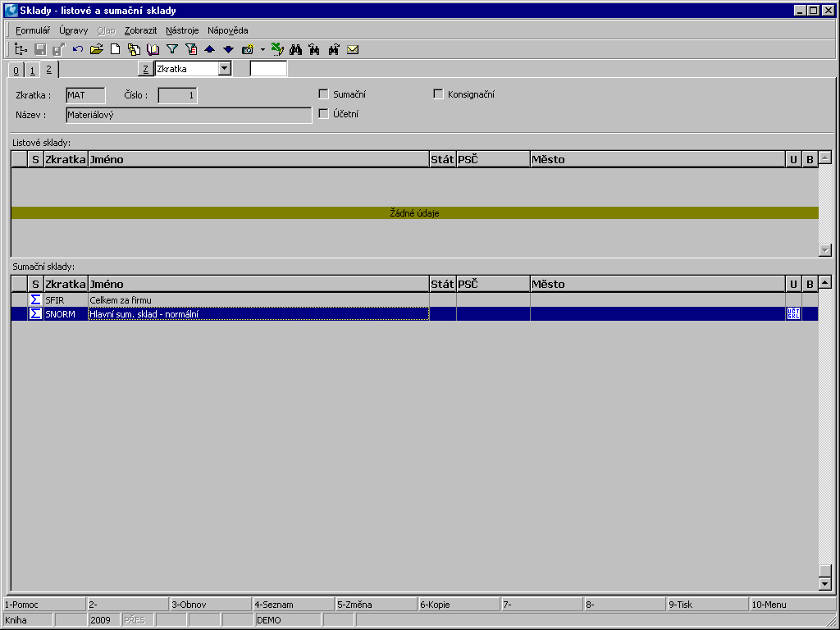The image size is (840, 630).
Task: Open the Nástroje menu
Action: 182,30
